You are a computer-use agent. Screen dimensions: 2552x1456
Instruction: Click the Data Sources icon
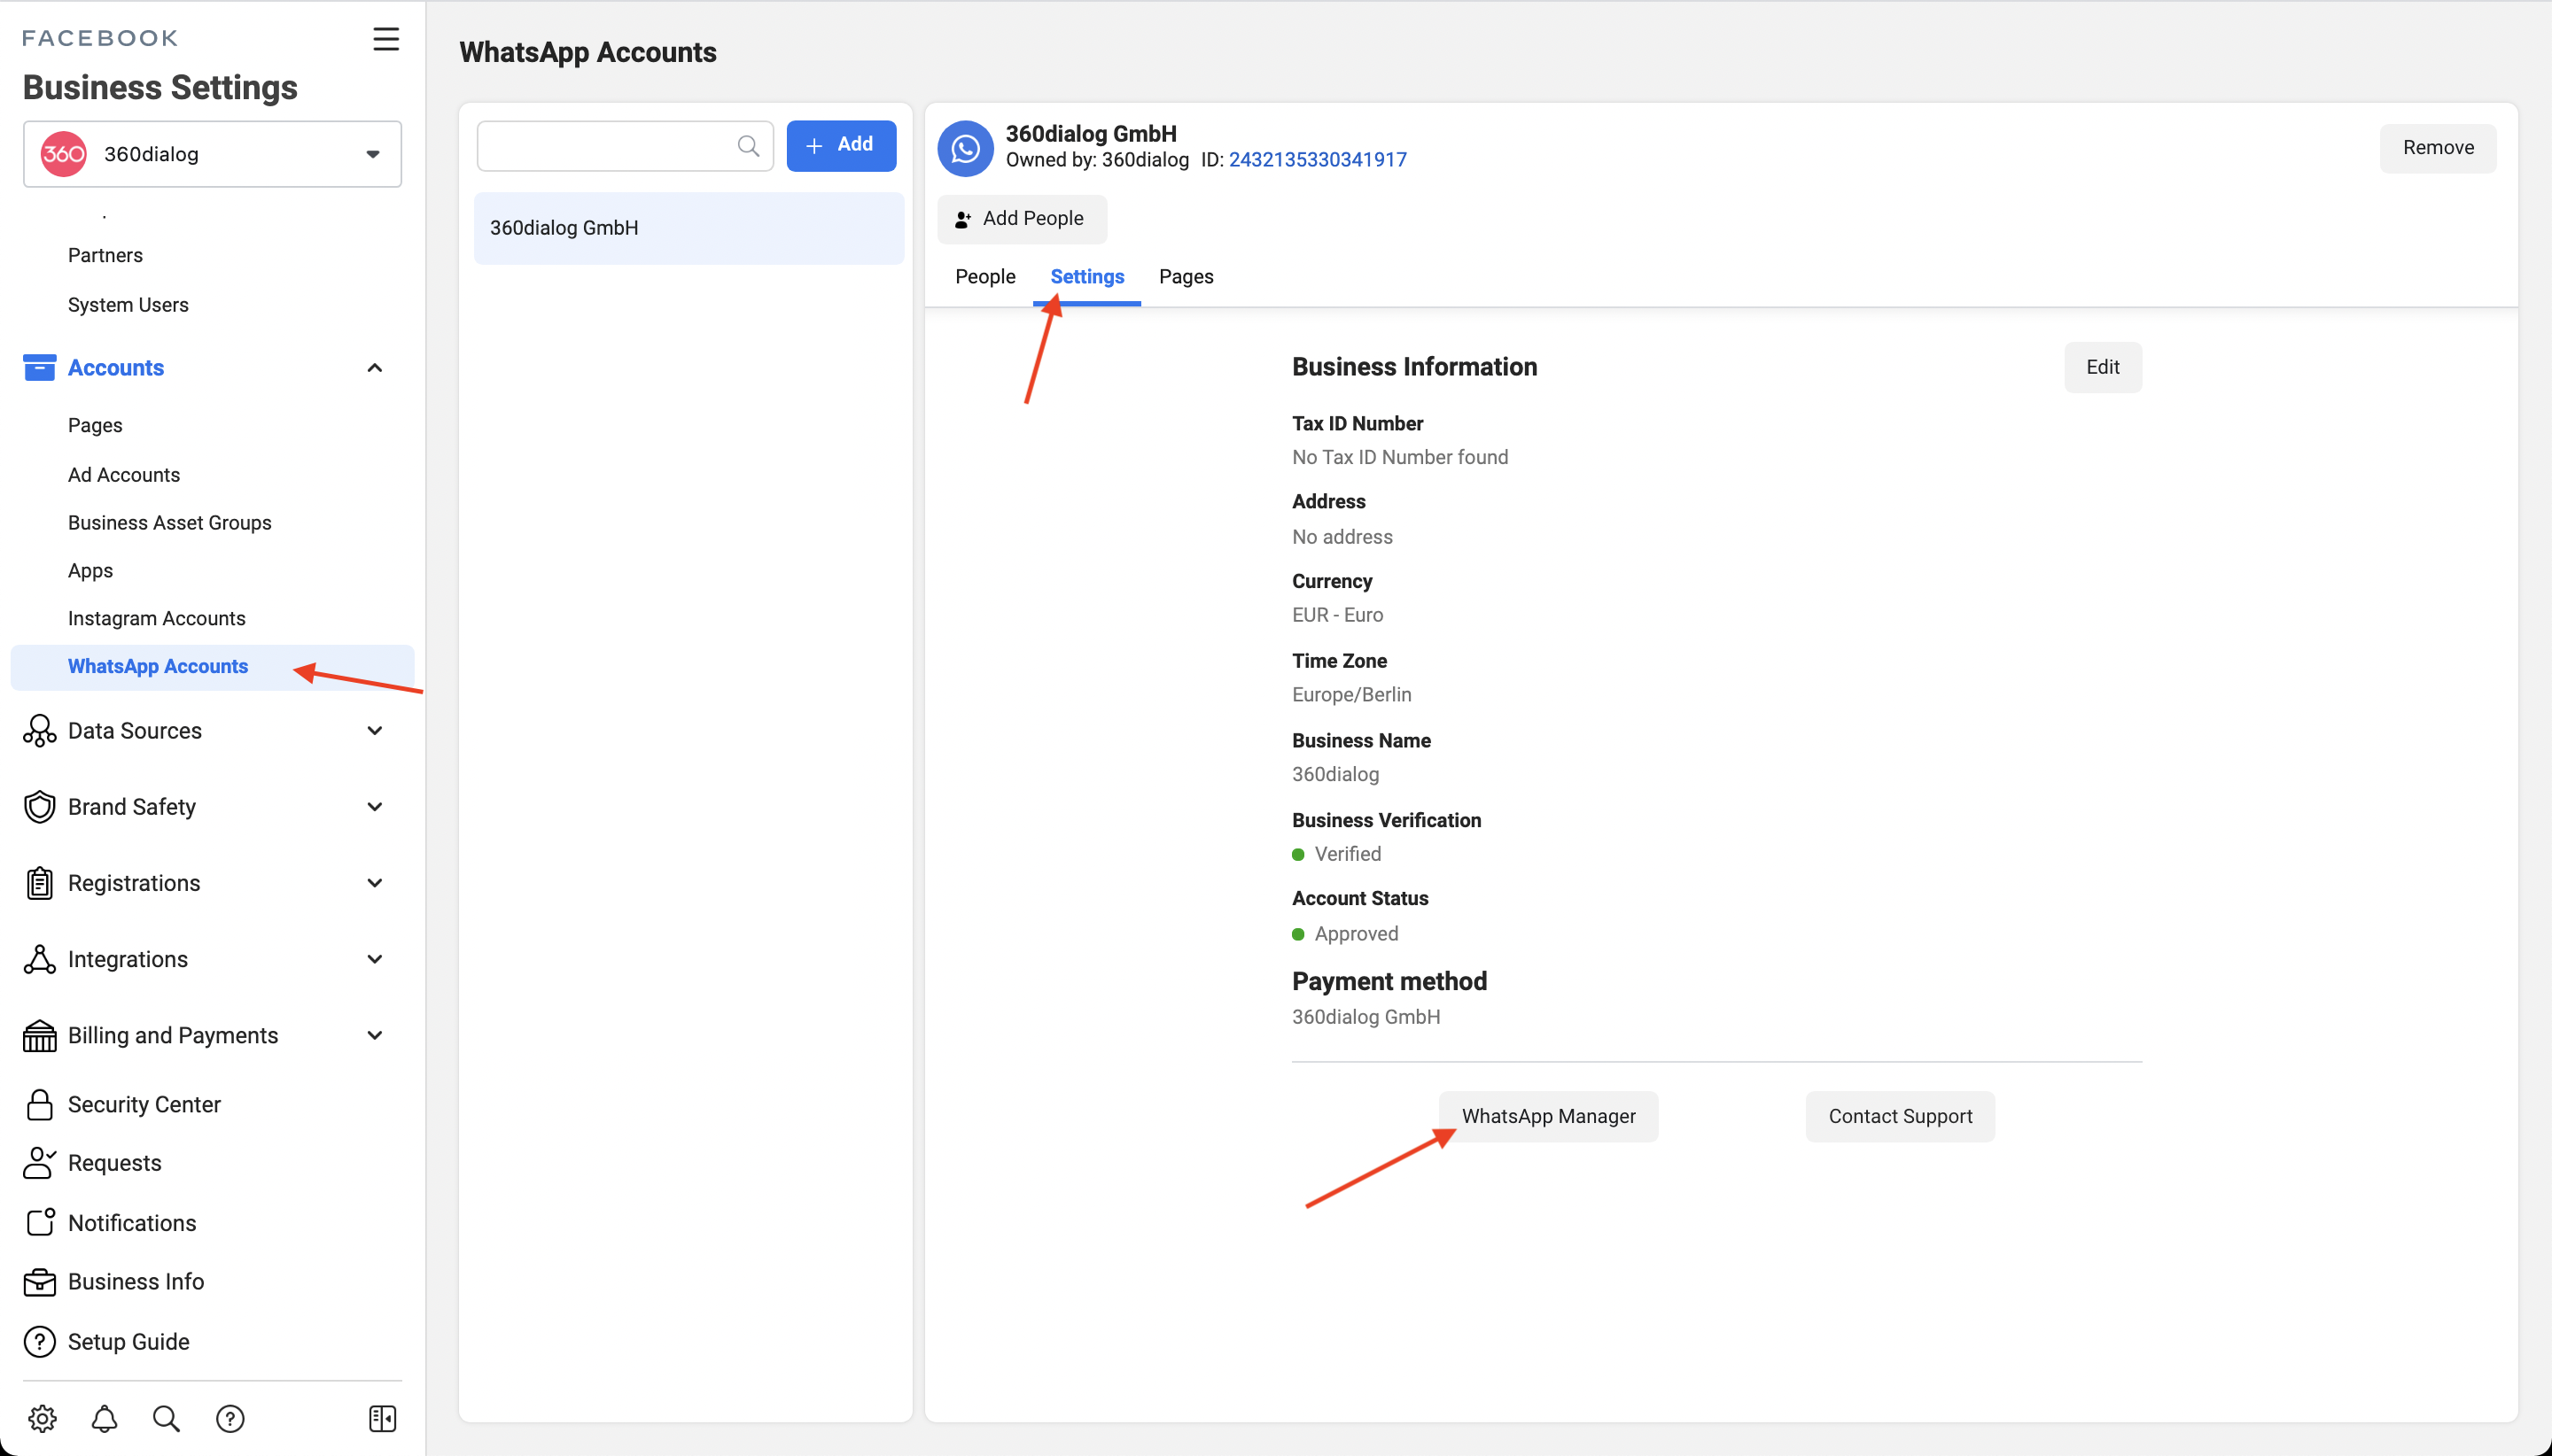[x=39, y=731]
